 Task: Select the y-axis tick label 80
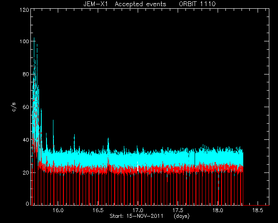pos(26,74)
